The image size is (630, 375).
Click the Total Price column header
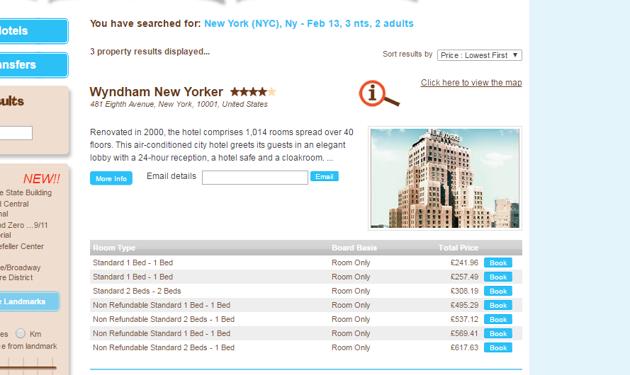(458, 248)
